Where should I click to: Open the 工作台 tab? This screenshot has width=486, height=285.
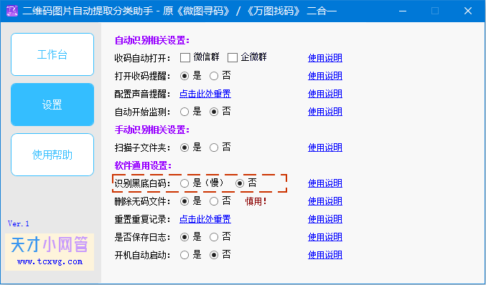(x=52, y=54)
